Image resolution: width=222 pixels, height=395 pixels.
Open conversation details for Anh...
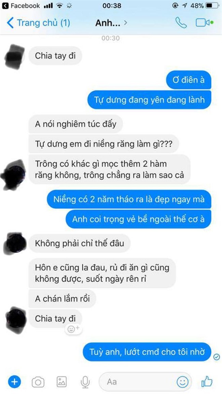111,23
